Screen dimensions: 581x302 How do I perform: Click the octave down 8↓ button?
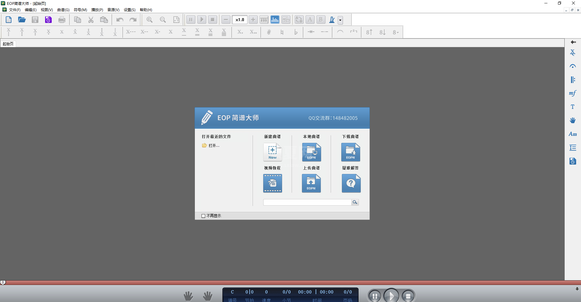point(382,32)
